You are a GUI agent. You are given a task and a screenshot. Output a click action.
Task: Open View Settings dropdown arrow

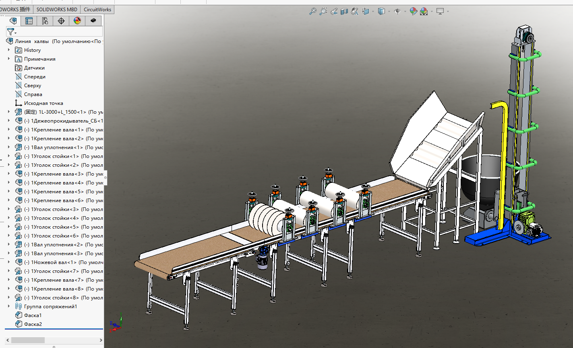tap(448, 11)
